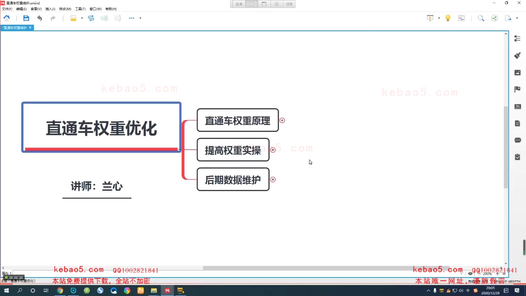This screenshot has width=526, height=296.
Task: Undo the last action
Action: pyautogui.click(x=39, y=18)
